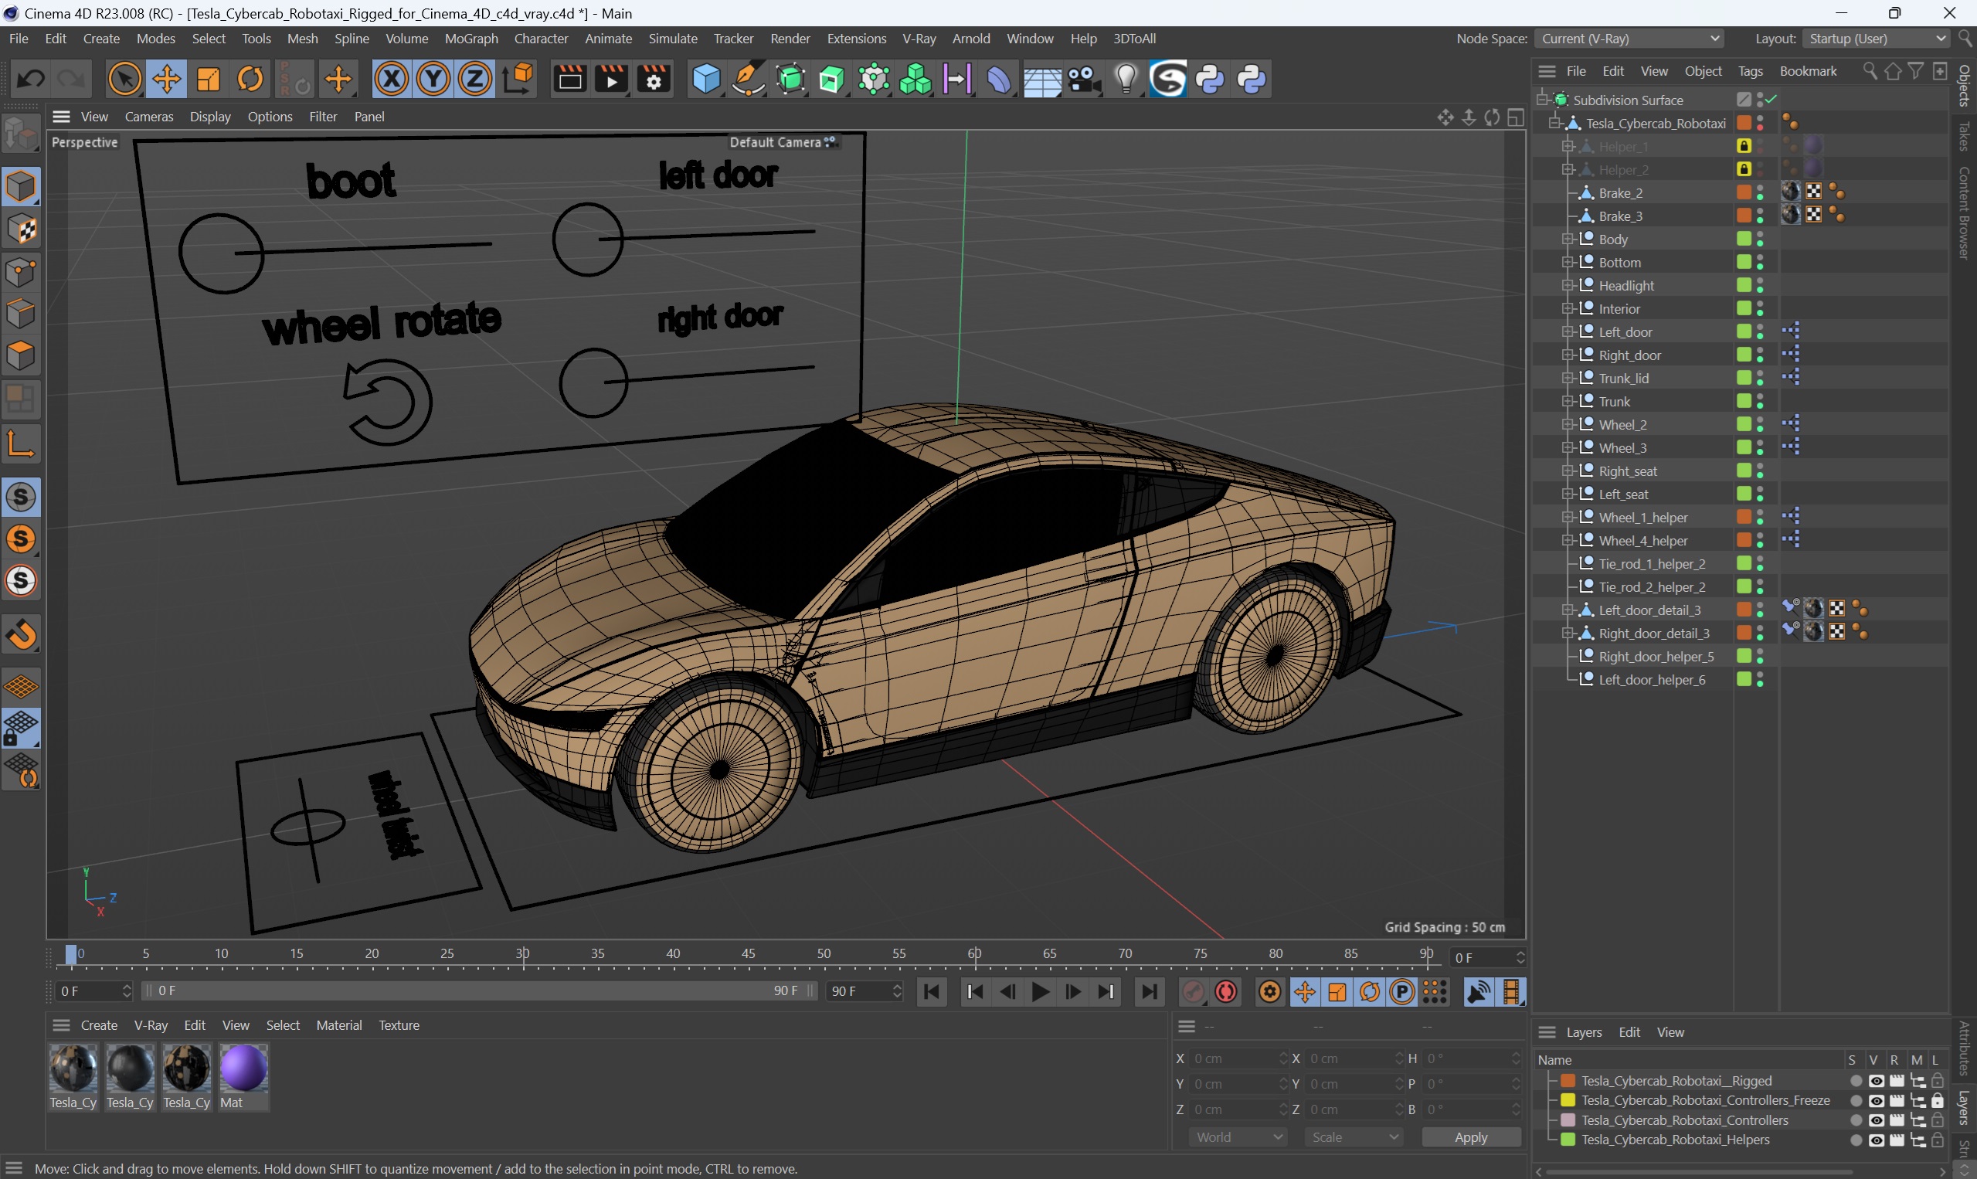Screen dimensions: 1977x1179
Task: Click the Autokeying icon
Action: click(1226, 991)
